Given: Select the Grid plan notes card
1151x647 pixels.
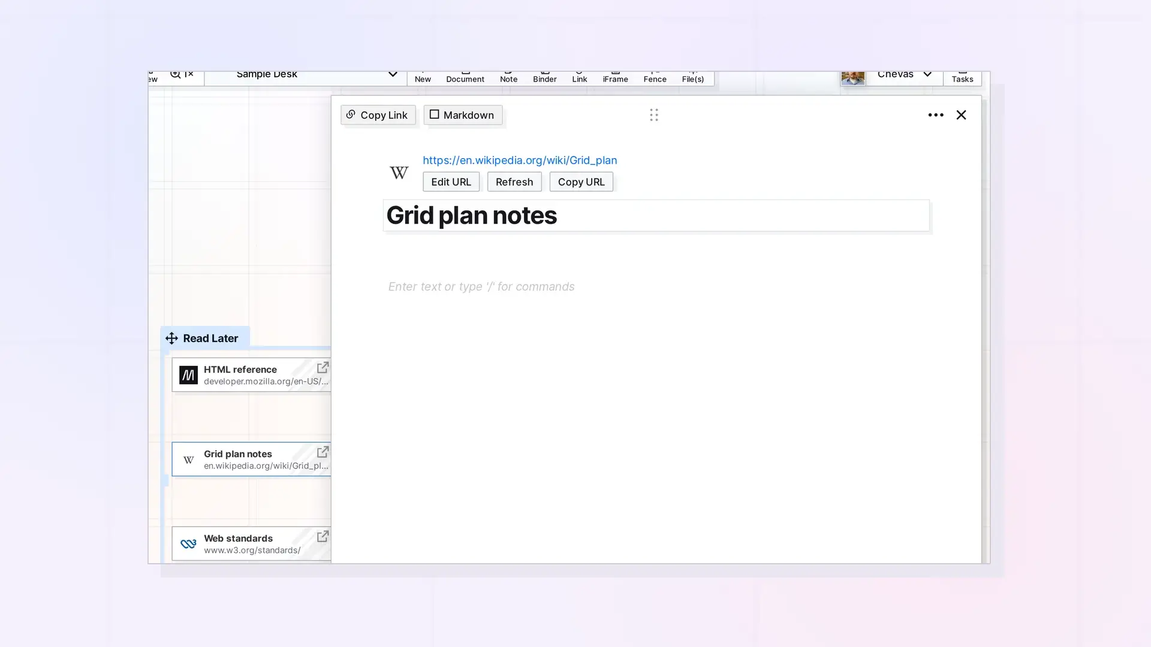Looking at the screenshot, I should [251, 459].
